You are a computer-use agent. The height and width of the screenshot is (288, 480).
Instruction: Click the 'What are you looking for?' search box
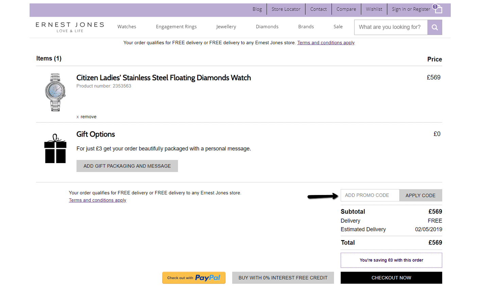coord(390,27)
